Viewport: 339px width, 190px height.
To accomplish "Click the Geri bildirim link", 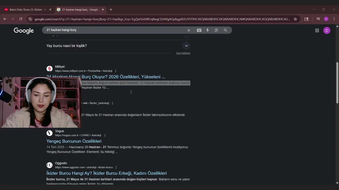I will [x=183, y=53].
